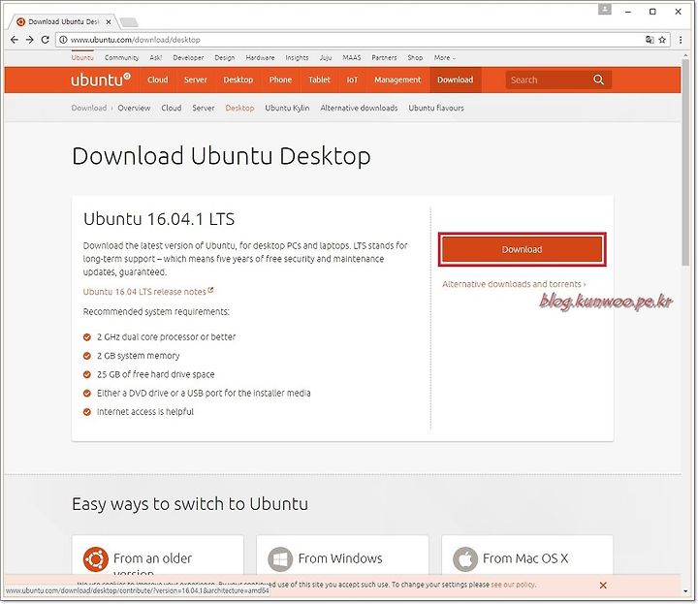Click the vertical scrollbar thumb
The height and width of the screenshot is (604, 698).
pos(686,162)
